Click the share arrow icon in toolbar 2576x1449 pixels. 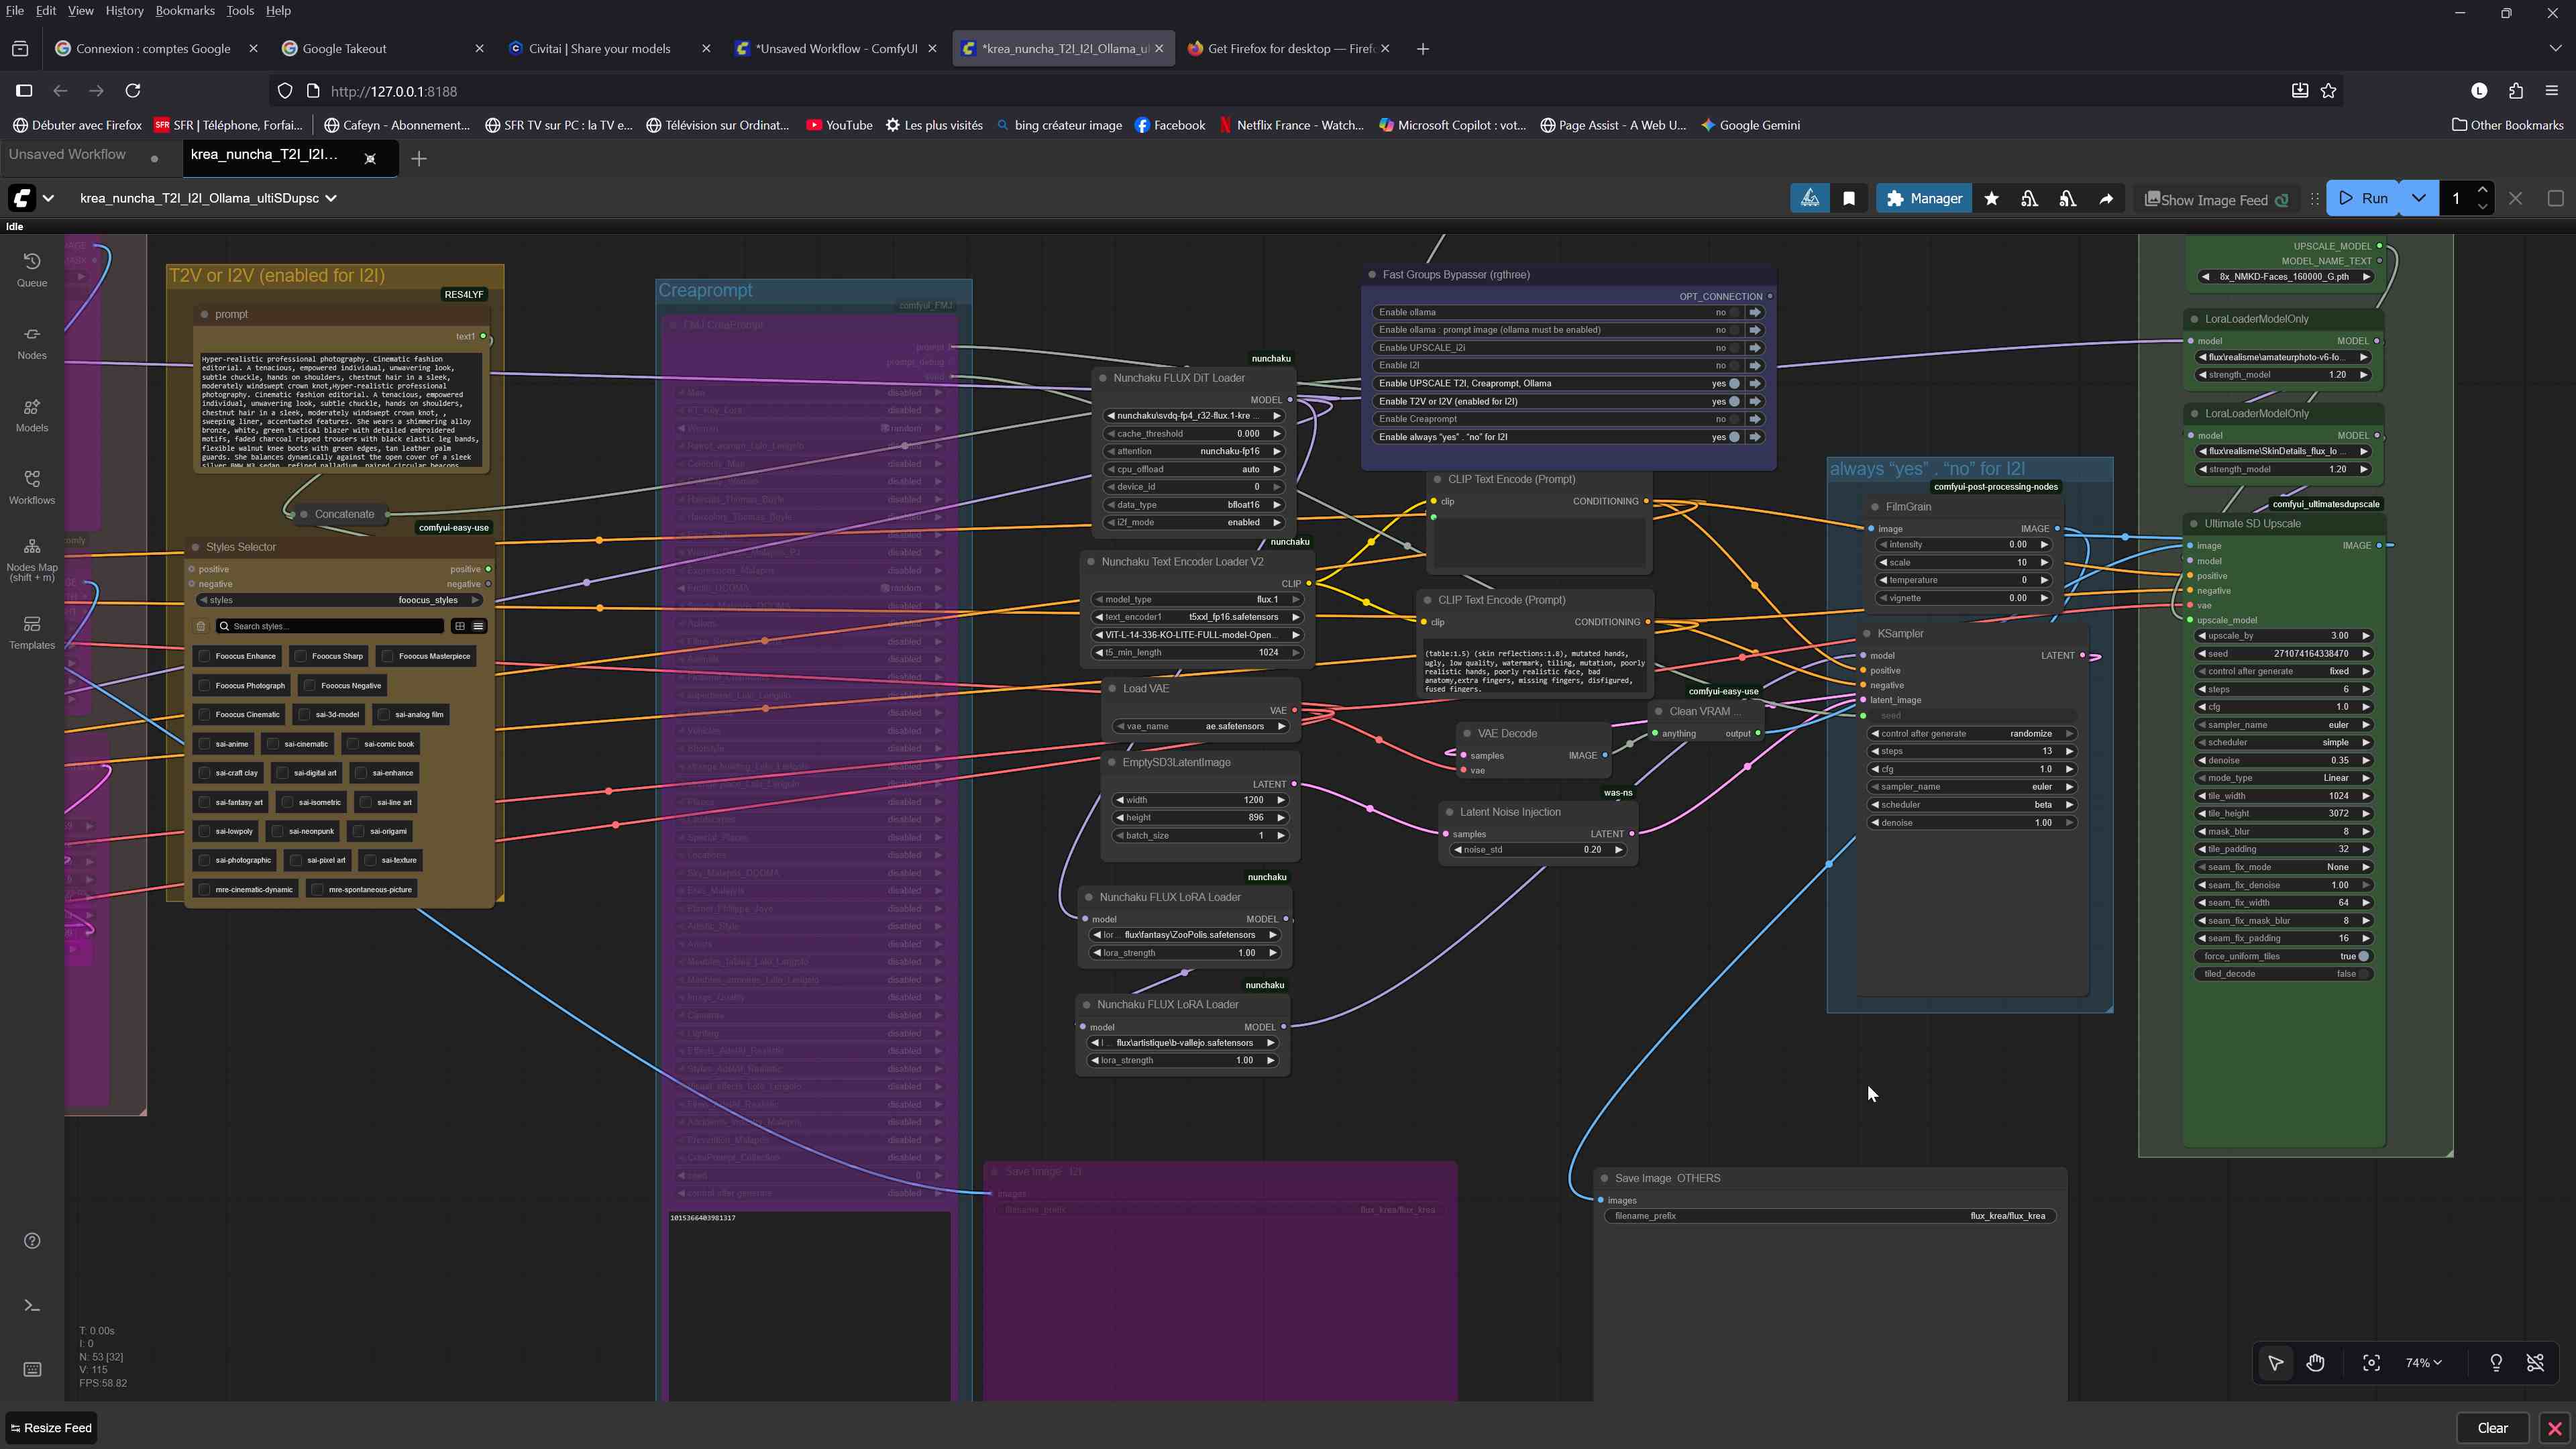pos(2106,198)
